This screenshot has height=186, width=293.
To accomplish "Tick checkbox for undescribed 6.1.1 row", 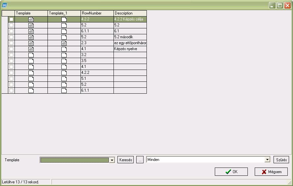I will point(12,91).
